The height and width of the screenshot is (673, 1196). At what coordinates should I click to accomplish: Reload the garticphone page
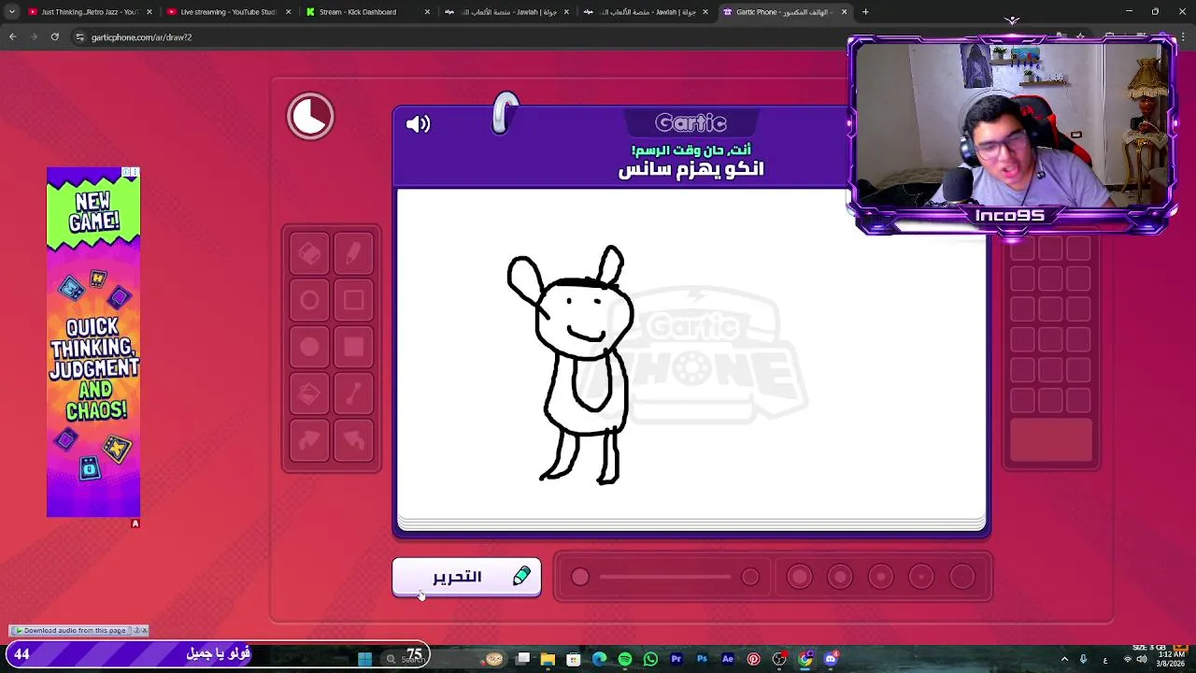(55, 37)
